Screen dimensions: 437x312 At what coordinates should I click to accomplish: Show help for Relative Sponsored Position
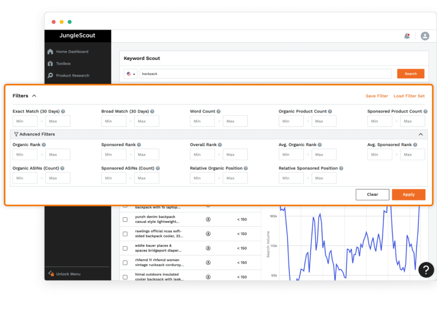pyautogui.click(x=341, y=168)
